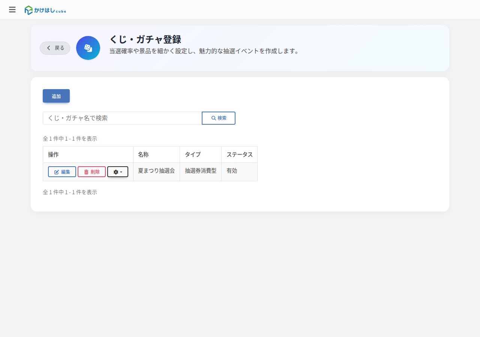
Task: Click the かけはし cube logo
Action: click(45, 10)
